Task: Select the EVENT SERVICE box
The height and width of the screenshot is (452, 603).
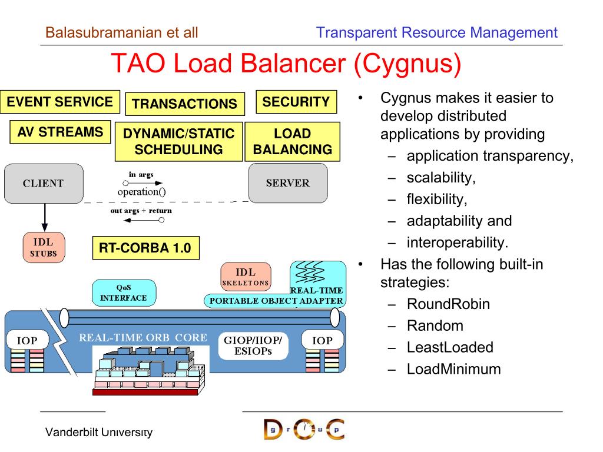Action: tap(60, 102)
